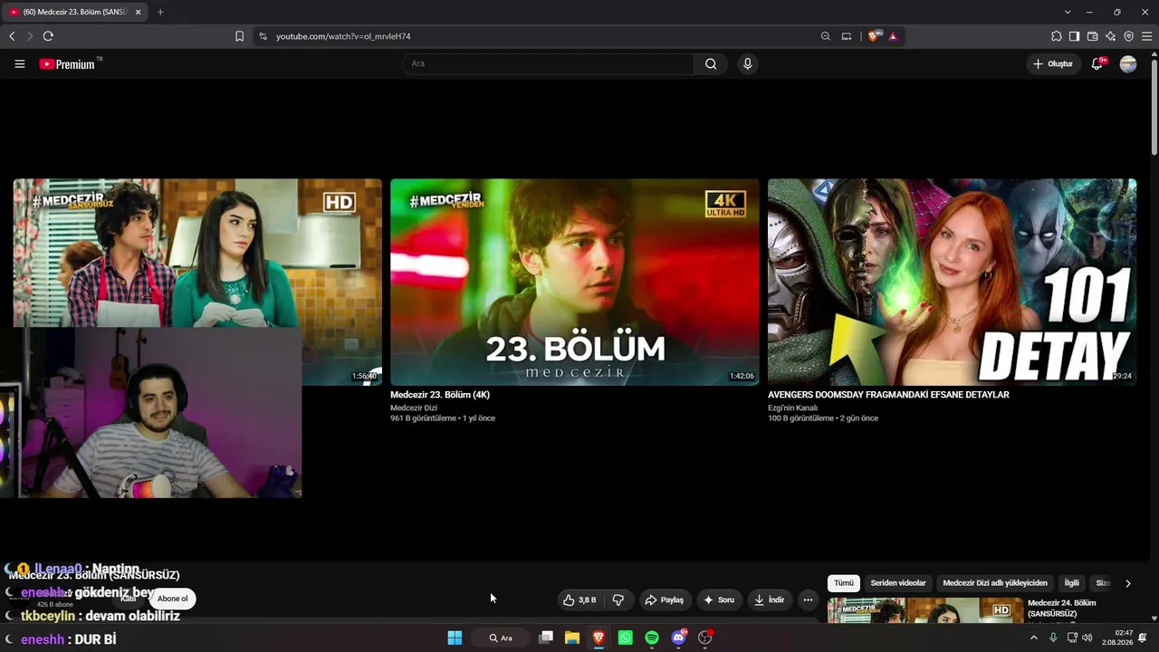Open Brave VPN shield icon
Screen dimensions: 1159x652
pos(1129,36)
